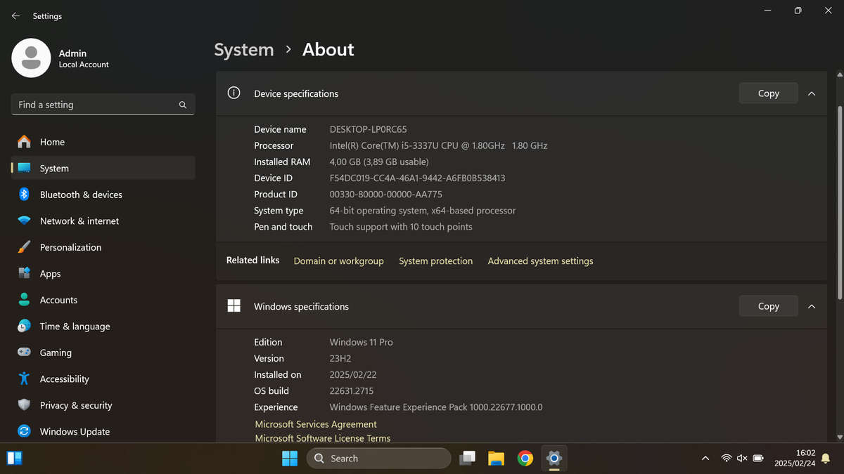Check for updates via Windows Update
The image size is (844, 474).
click(x=74, y=431)
